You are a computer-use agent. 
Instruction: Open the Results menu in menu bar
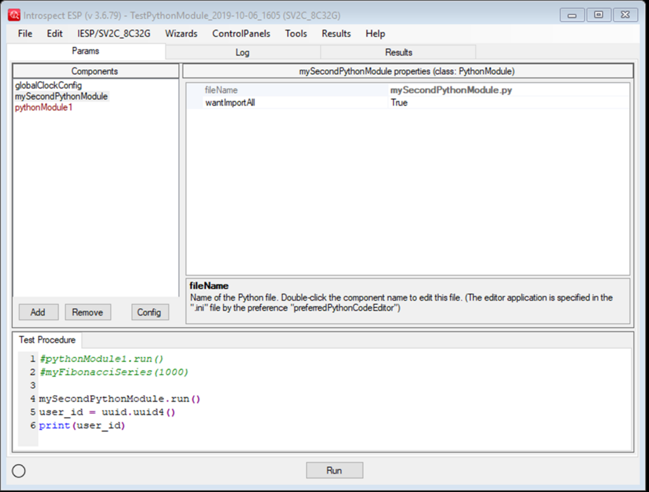pyautogui.click(x=336, y=34)
